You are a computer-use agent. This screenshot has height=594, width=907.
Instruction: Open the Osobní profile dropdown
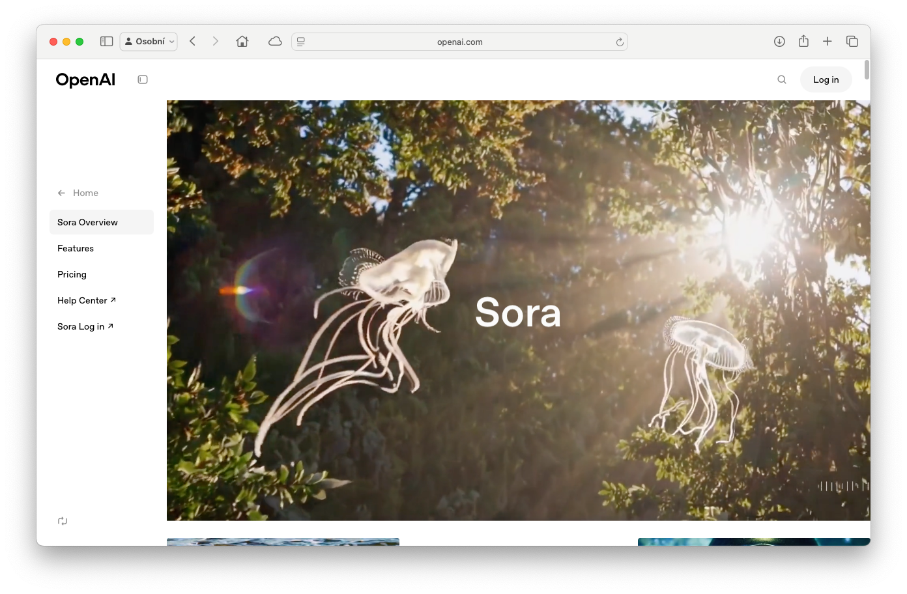(x=149, y=41)
